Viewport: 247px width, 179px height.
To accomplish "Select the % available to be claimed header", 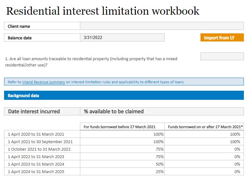I will (x=162, y=111).
